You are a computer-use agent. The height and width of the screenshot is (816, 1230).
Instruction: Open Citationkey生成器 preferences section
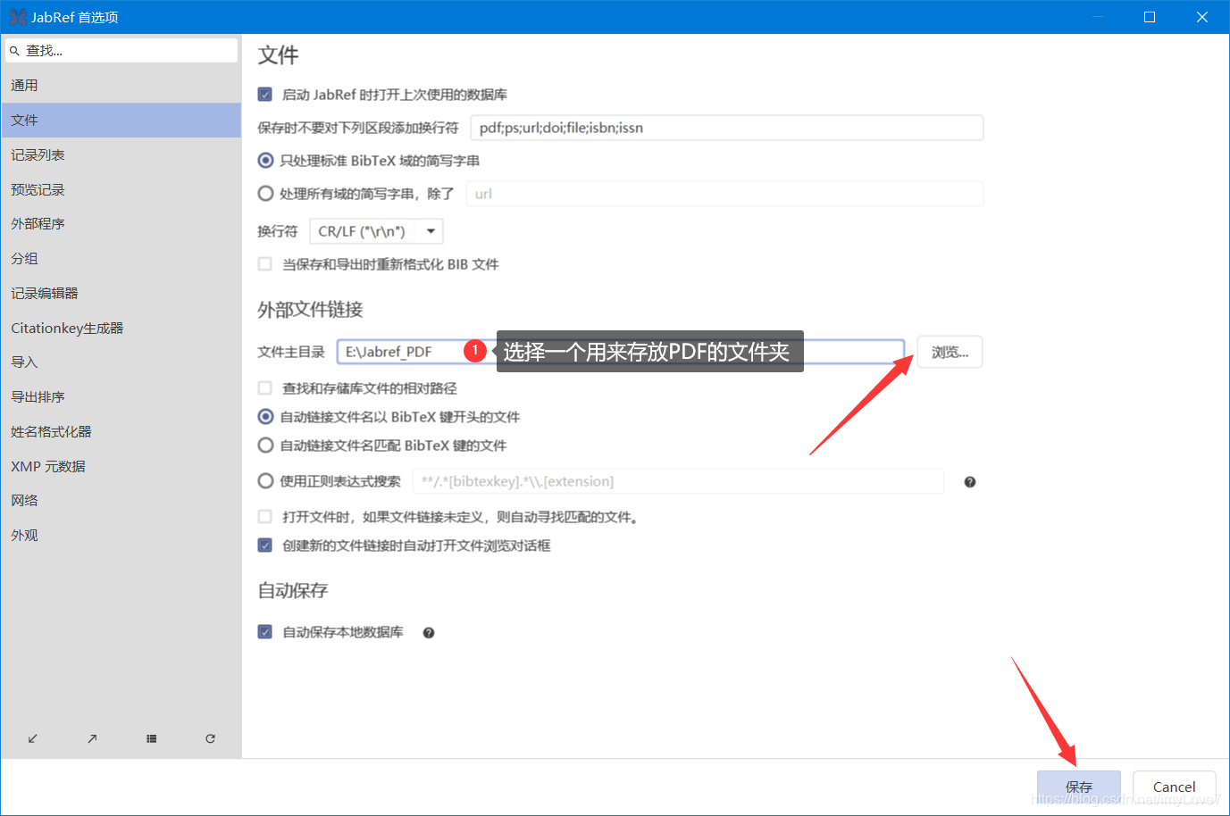121,328
